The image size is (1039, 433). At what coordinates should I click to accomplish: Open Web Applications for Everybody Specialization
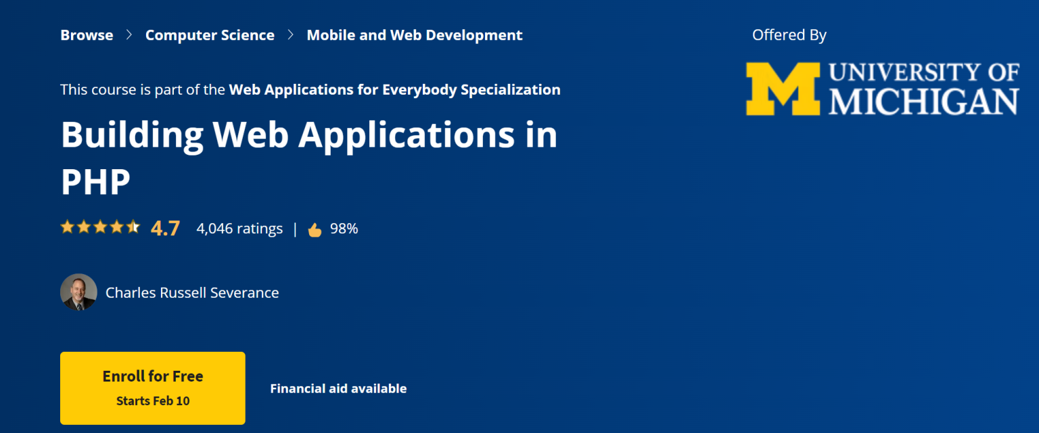pos(394,89)
